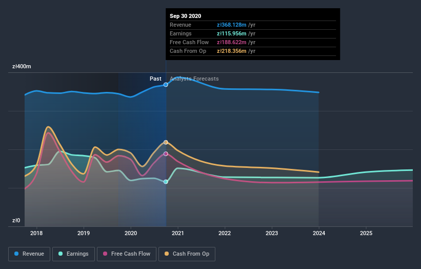
Task: Click the zł218.356m cash from op value
Action: click(231, 51)
